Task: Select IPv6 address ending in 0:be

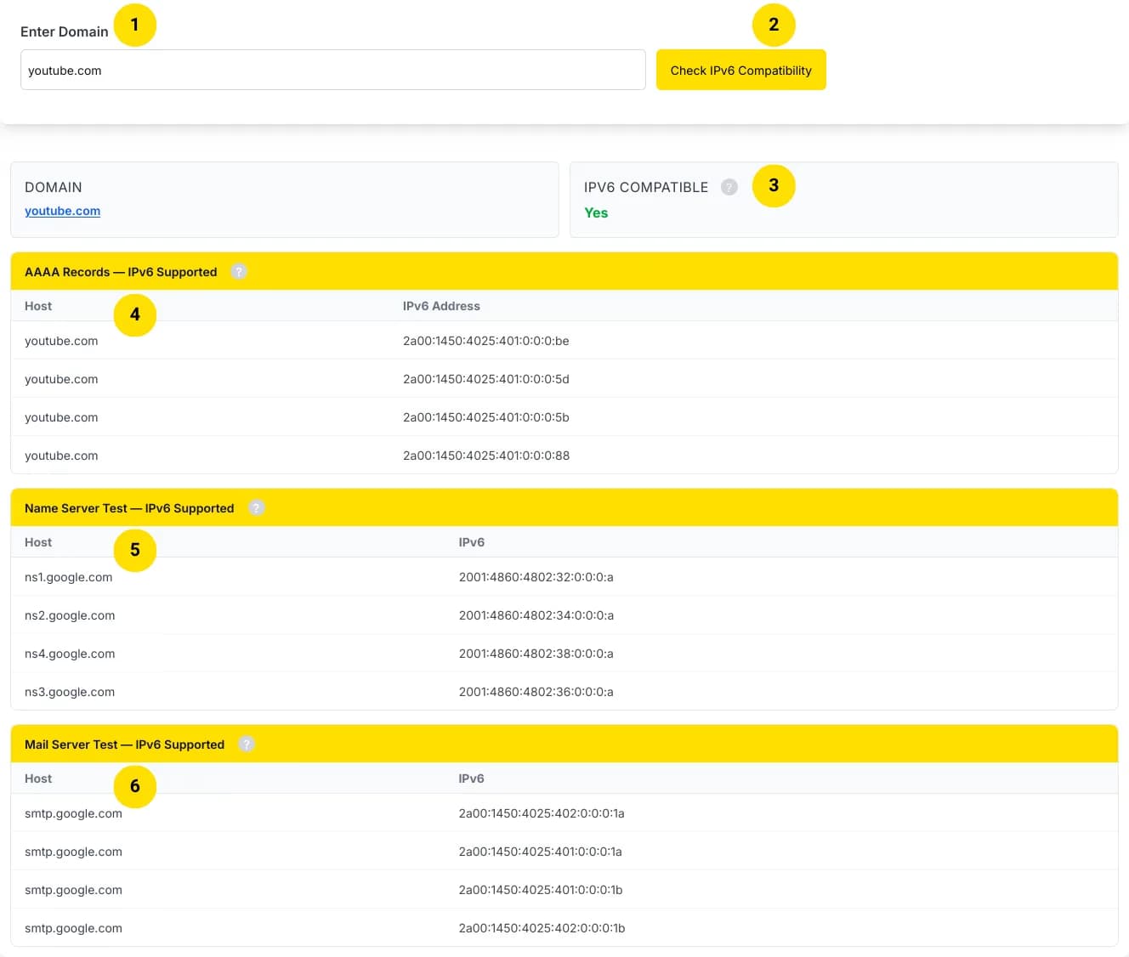Action: point(485,341)
